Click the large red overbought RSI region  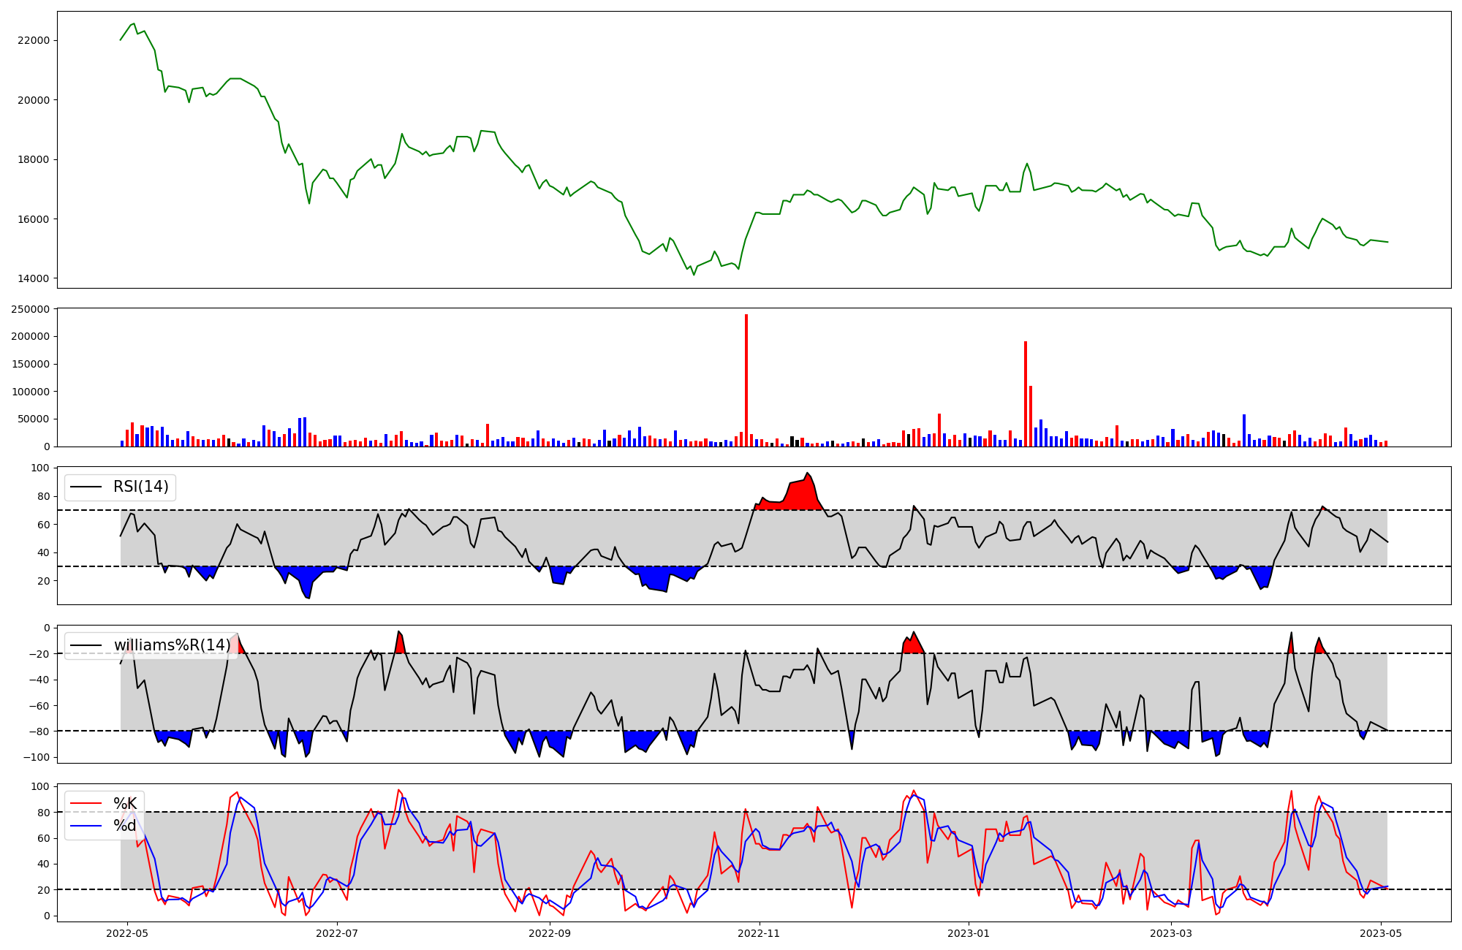coord(800,497)
